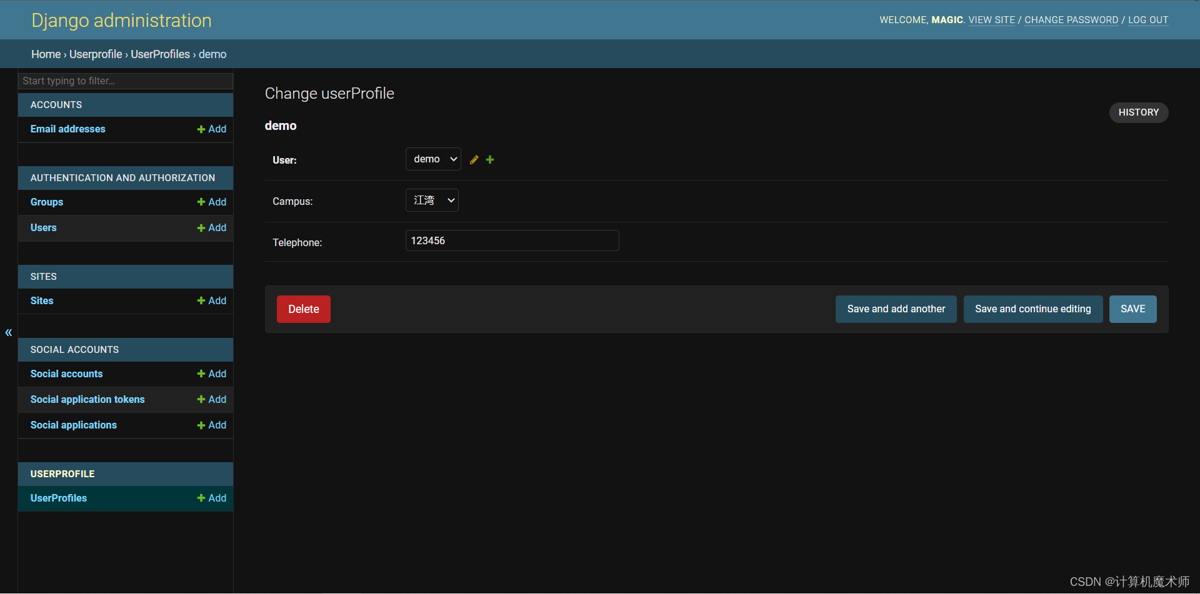1200x594 pixels.
Task: Click Save and add another
Action: coord(896,309)
